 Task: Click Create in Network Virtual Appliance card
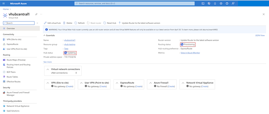coord(205,86)
